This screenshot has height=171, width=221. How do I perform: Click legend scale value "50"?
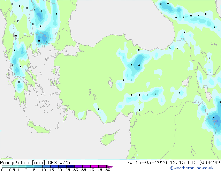click(108, 170)
